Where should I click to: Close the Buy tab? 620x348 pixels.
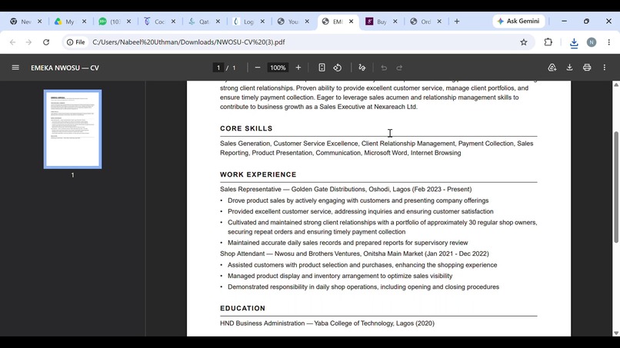click(x=395, y=22)
